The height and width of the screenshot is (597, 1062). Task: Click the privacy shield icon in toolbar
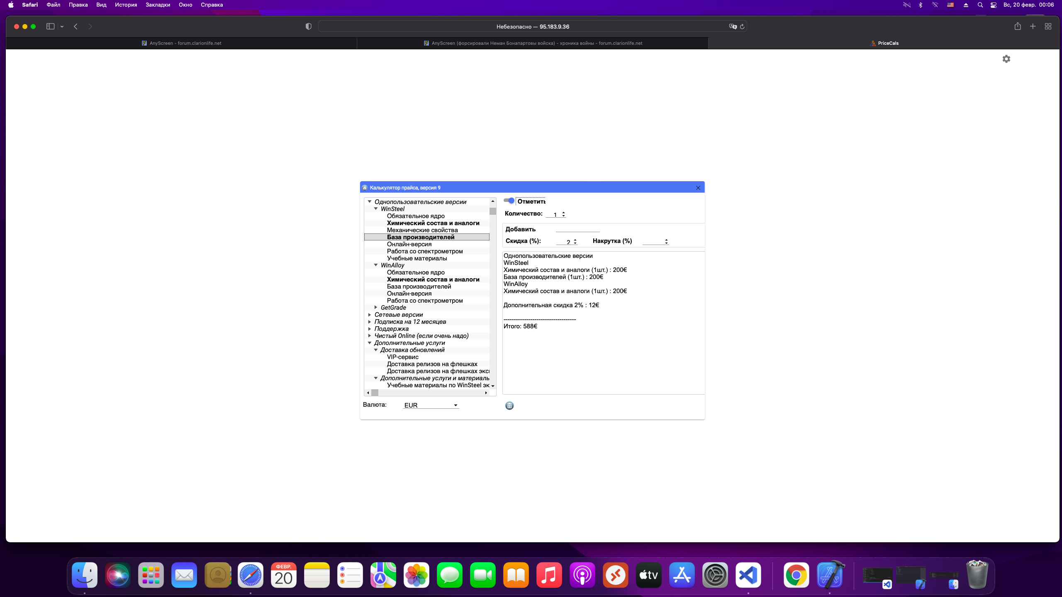[308, 27]
